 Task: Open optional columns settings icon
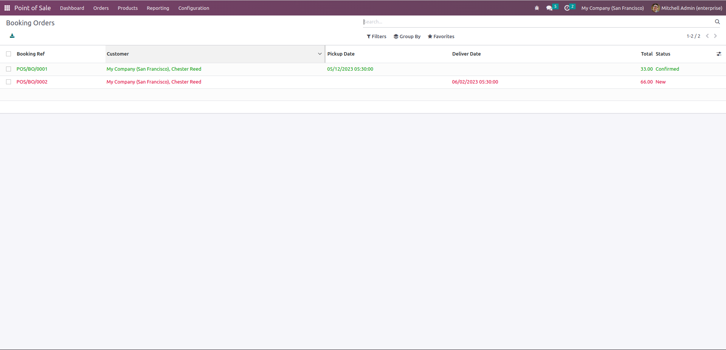[x=719, y=54]
